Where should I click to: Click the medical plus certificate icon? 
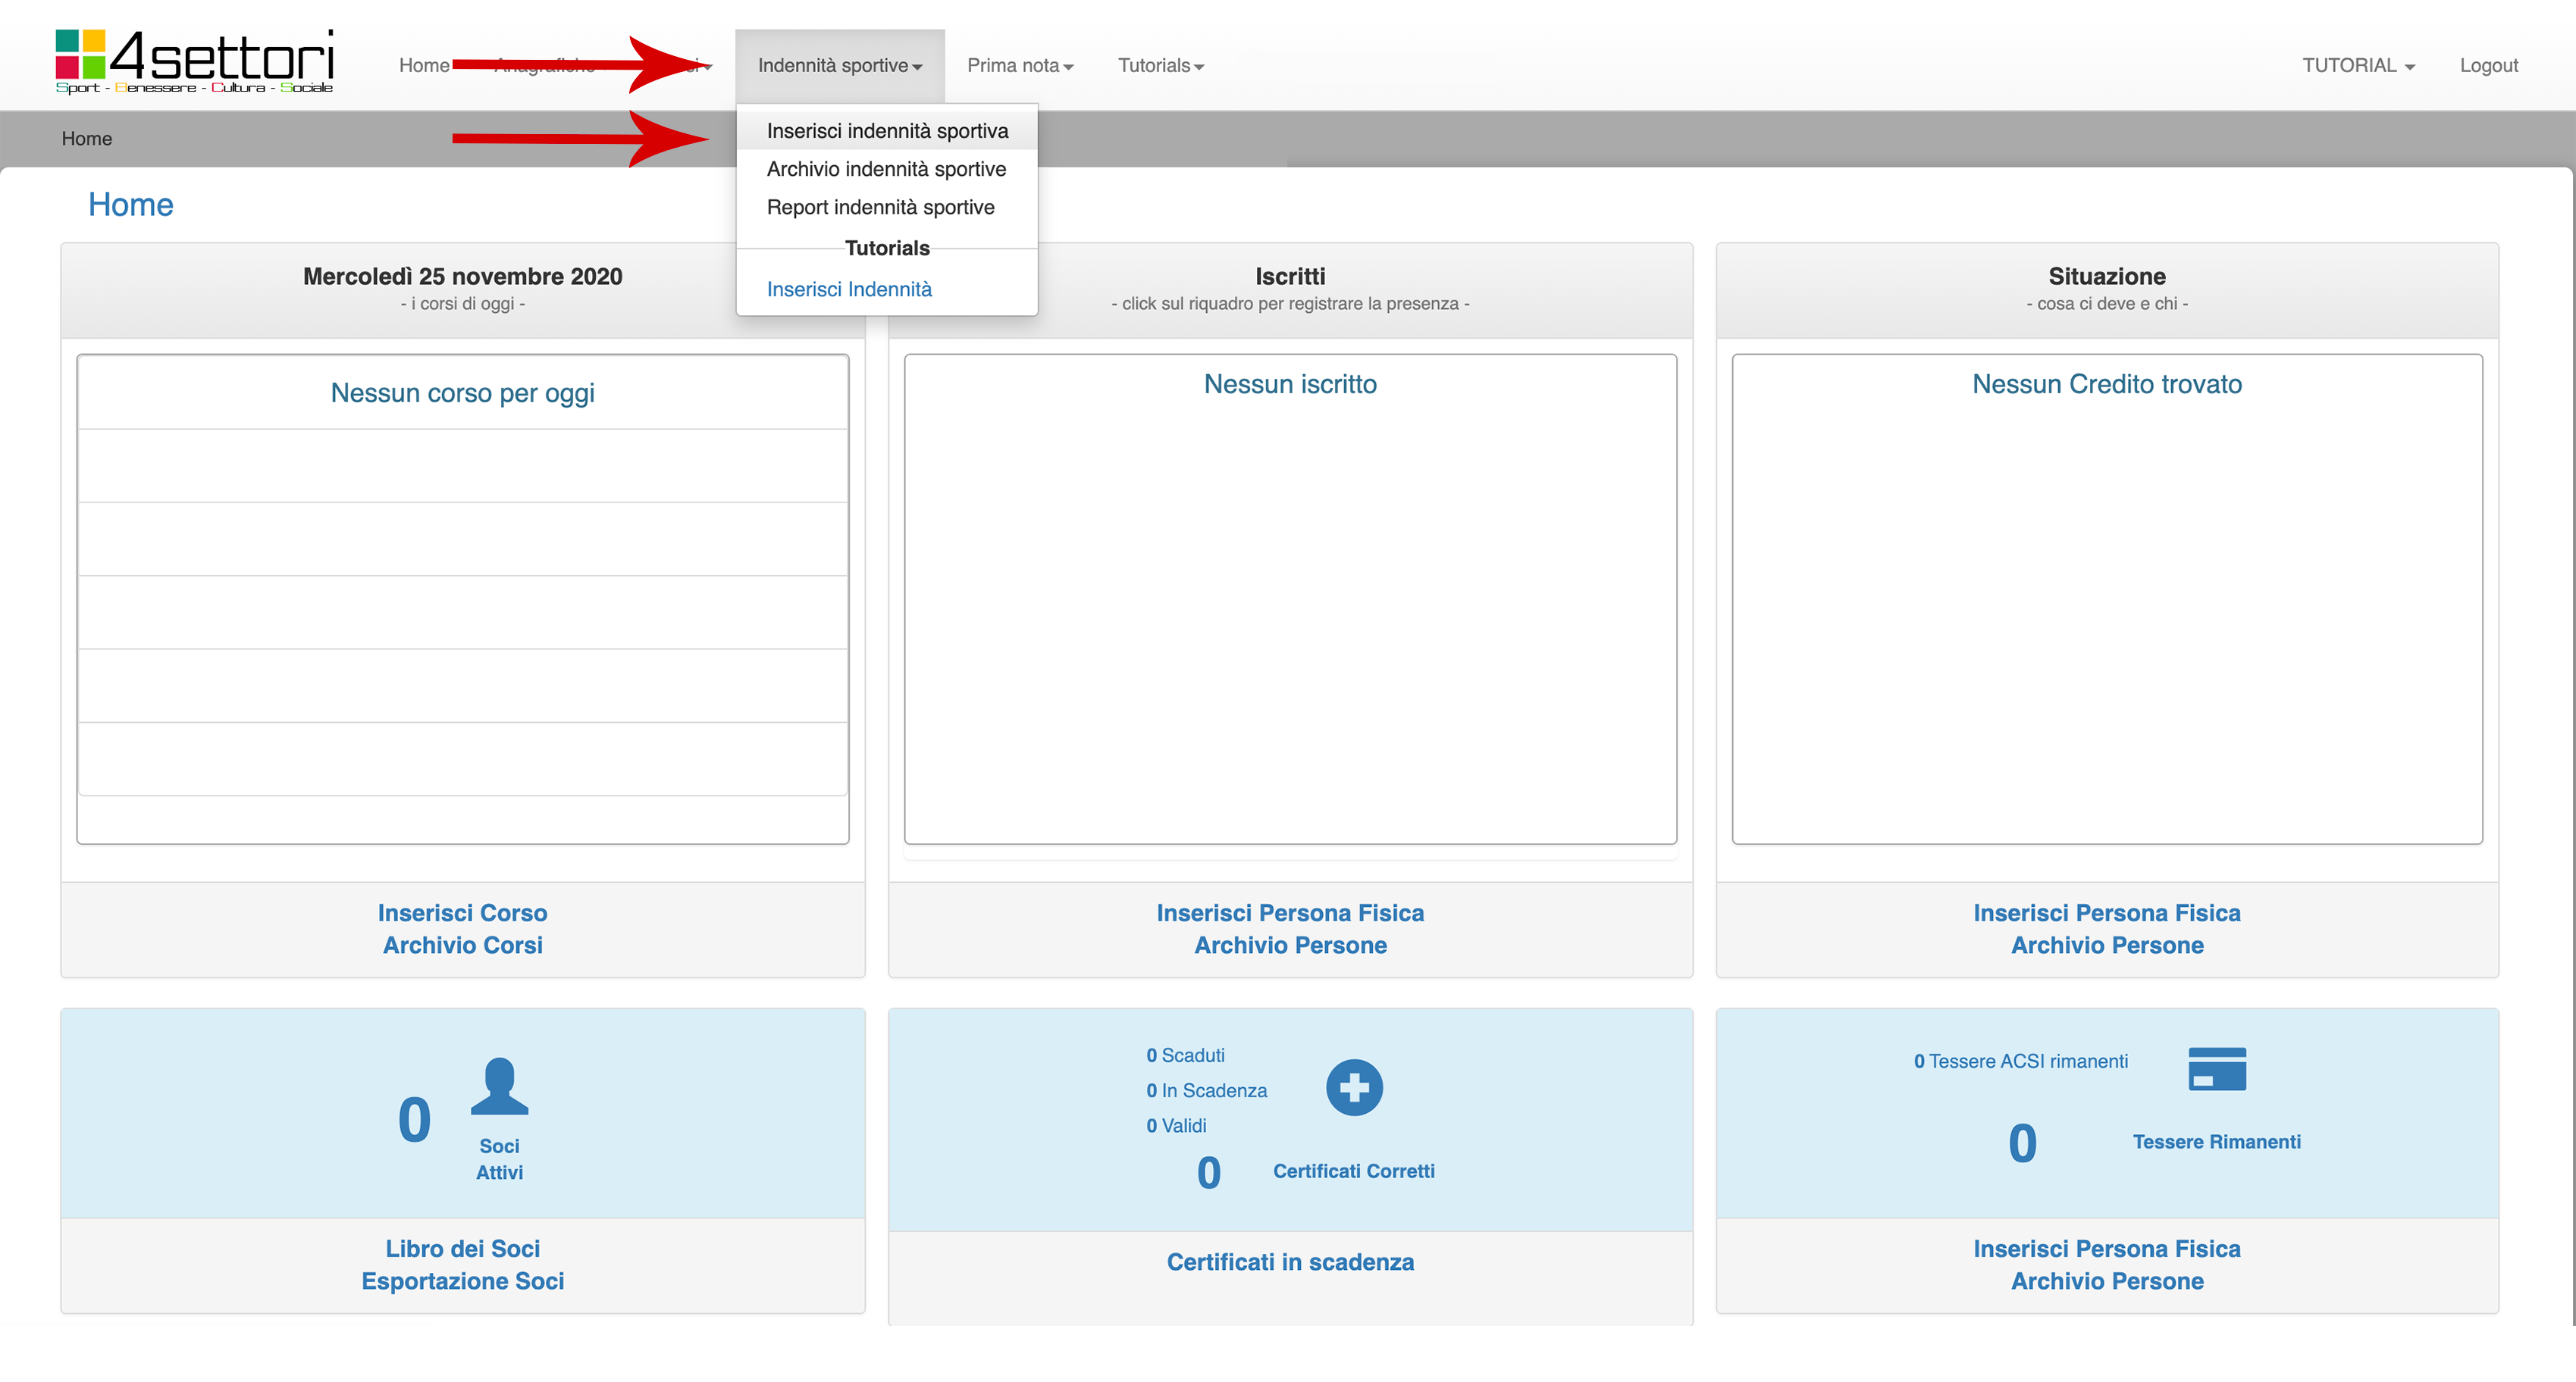click(x=1354, y=1087)
